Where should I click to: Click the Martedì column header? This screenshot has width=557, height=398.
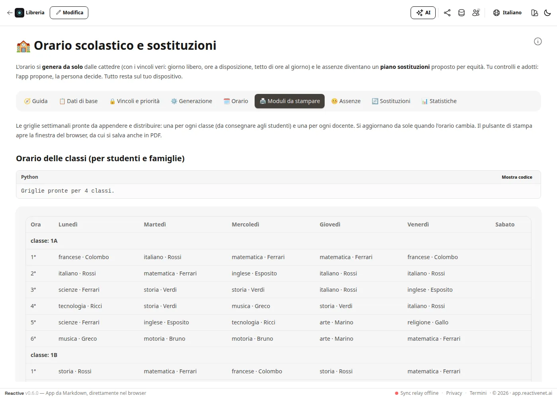click(155, 224)
